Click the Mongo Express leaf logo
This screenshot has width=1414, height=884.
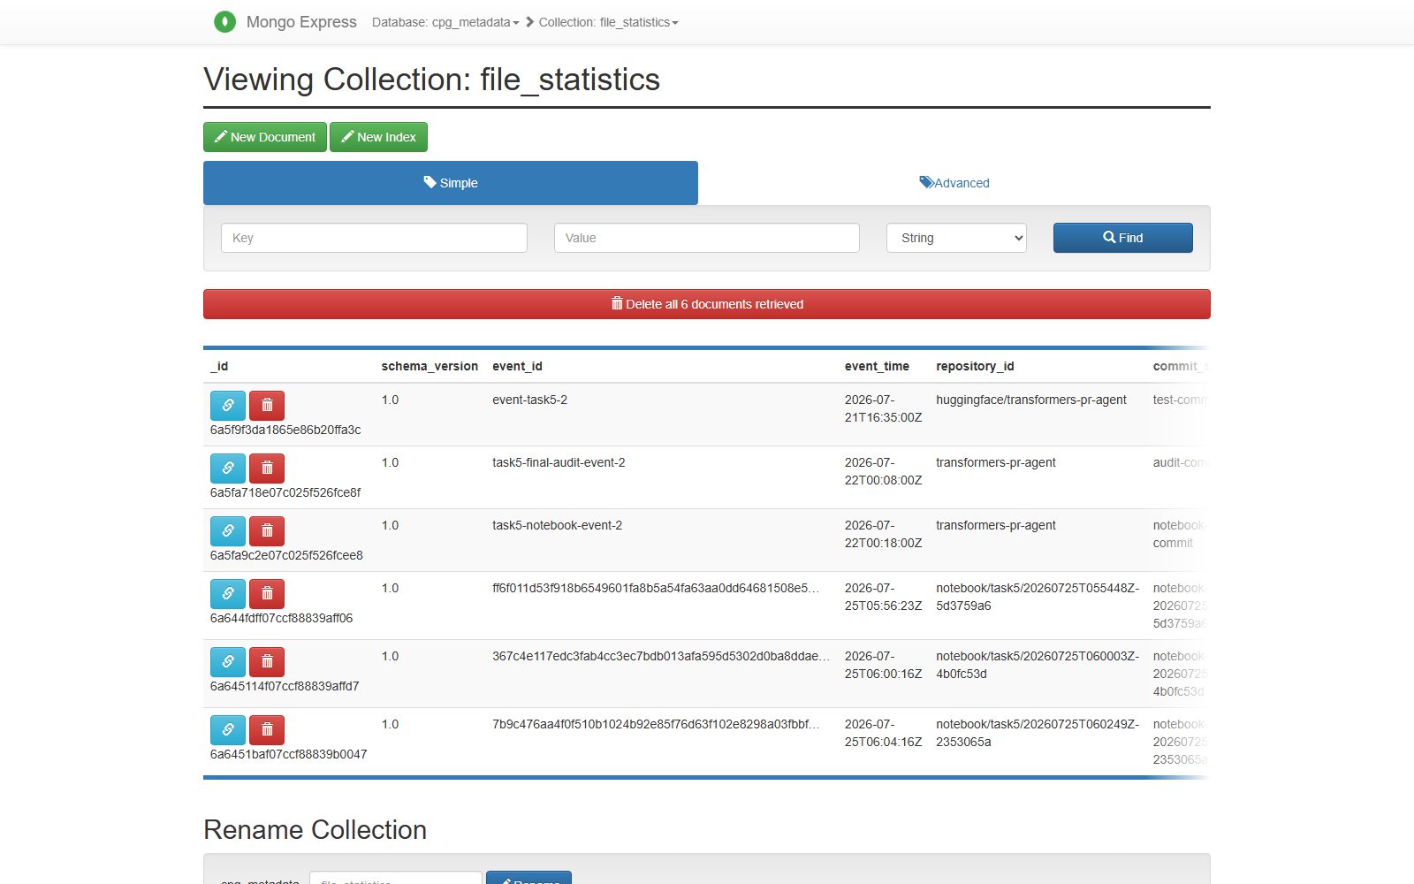(x=225, y=22)
